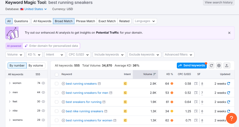Click the refresh keyword list icon button
Viewport: 239px width, 127px height.
[211, 66]
